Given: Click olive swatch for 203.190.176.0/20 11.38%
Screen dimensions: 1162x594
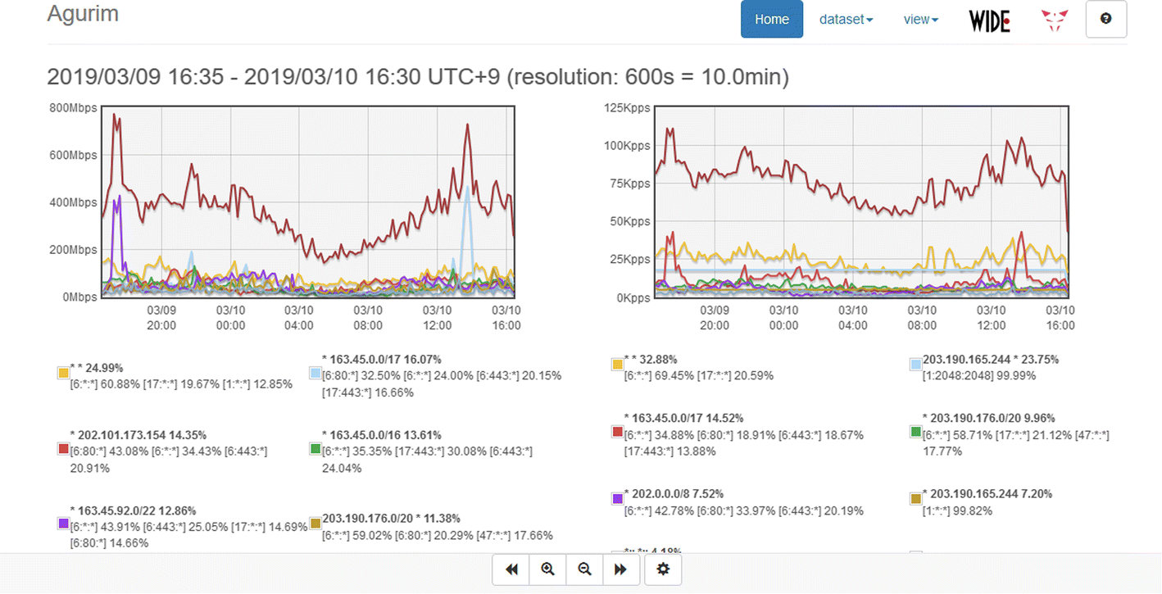Looking at the screenshot, I should [x=315, y=523].
